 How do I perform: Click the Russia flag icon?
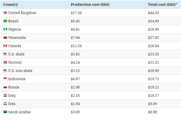pyautogui.click(x=5, y=87)
